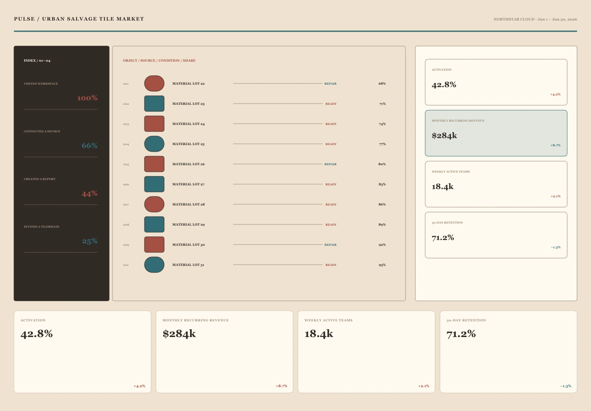
Task: Click the Visited Workspace label
Action: click(x=41, y=83)
